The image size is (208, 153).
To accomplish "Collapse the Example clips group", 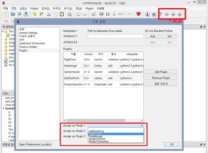I will (x=3, y=108).
